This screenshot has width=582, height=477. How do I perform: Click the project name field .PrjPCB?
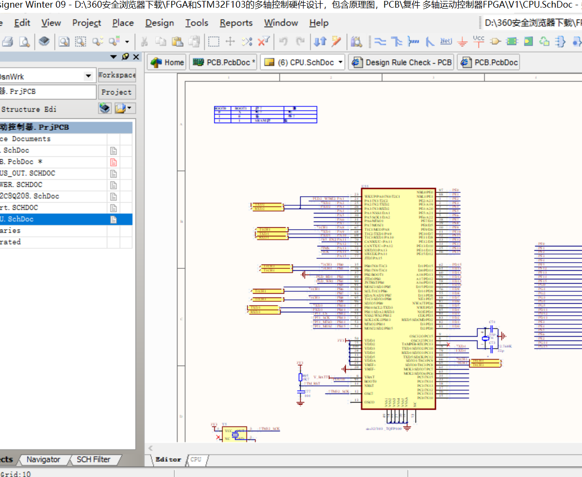(x=48, y=91)
